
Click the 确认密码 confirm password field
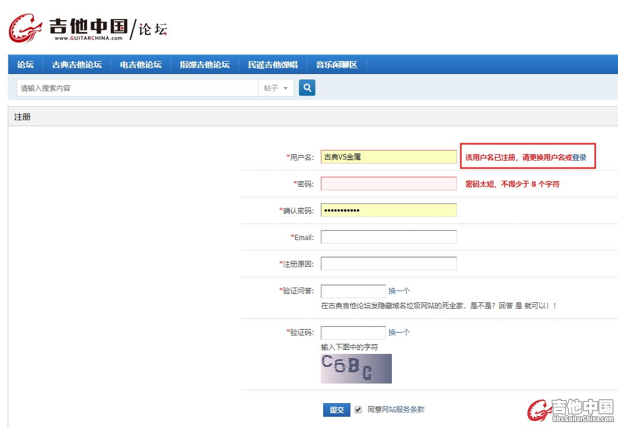pyautogui.click(x=388, y=210)
